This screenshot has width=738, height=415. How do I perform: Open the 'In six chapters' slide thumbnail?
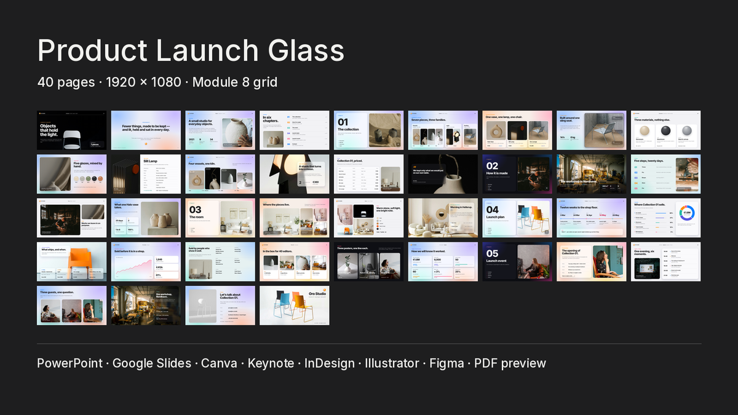[x=294, y=130]
